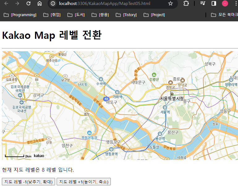Click the 수색역 station icon
This screenshot has height=194, width=238.
[x=101, y=79]
